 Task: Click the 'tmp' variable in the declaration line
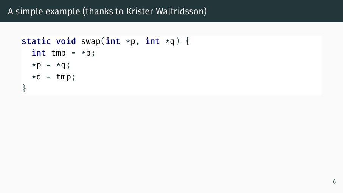pyautogui.click(x=58, y=53)
